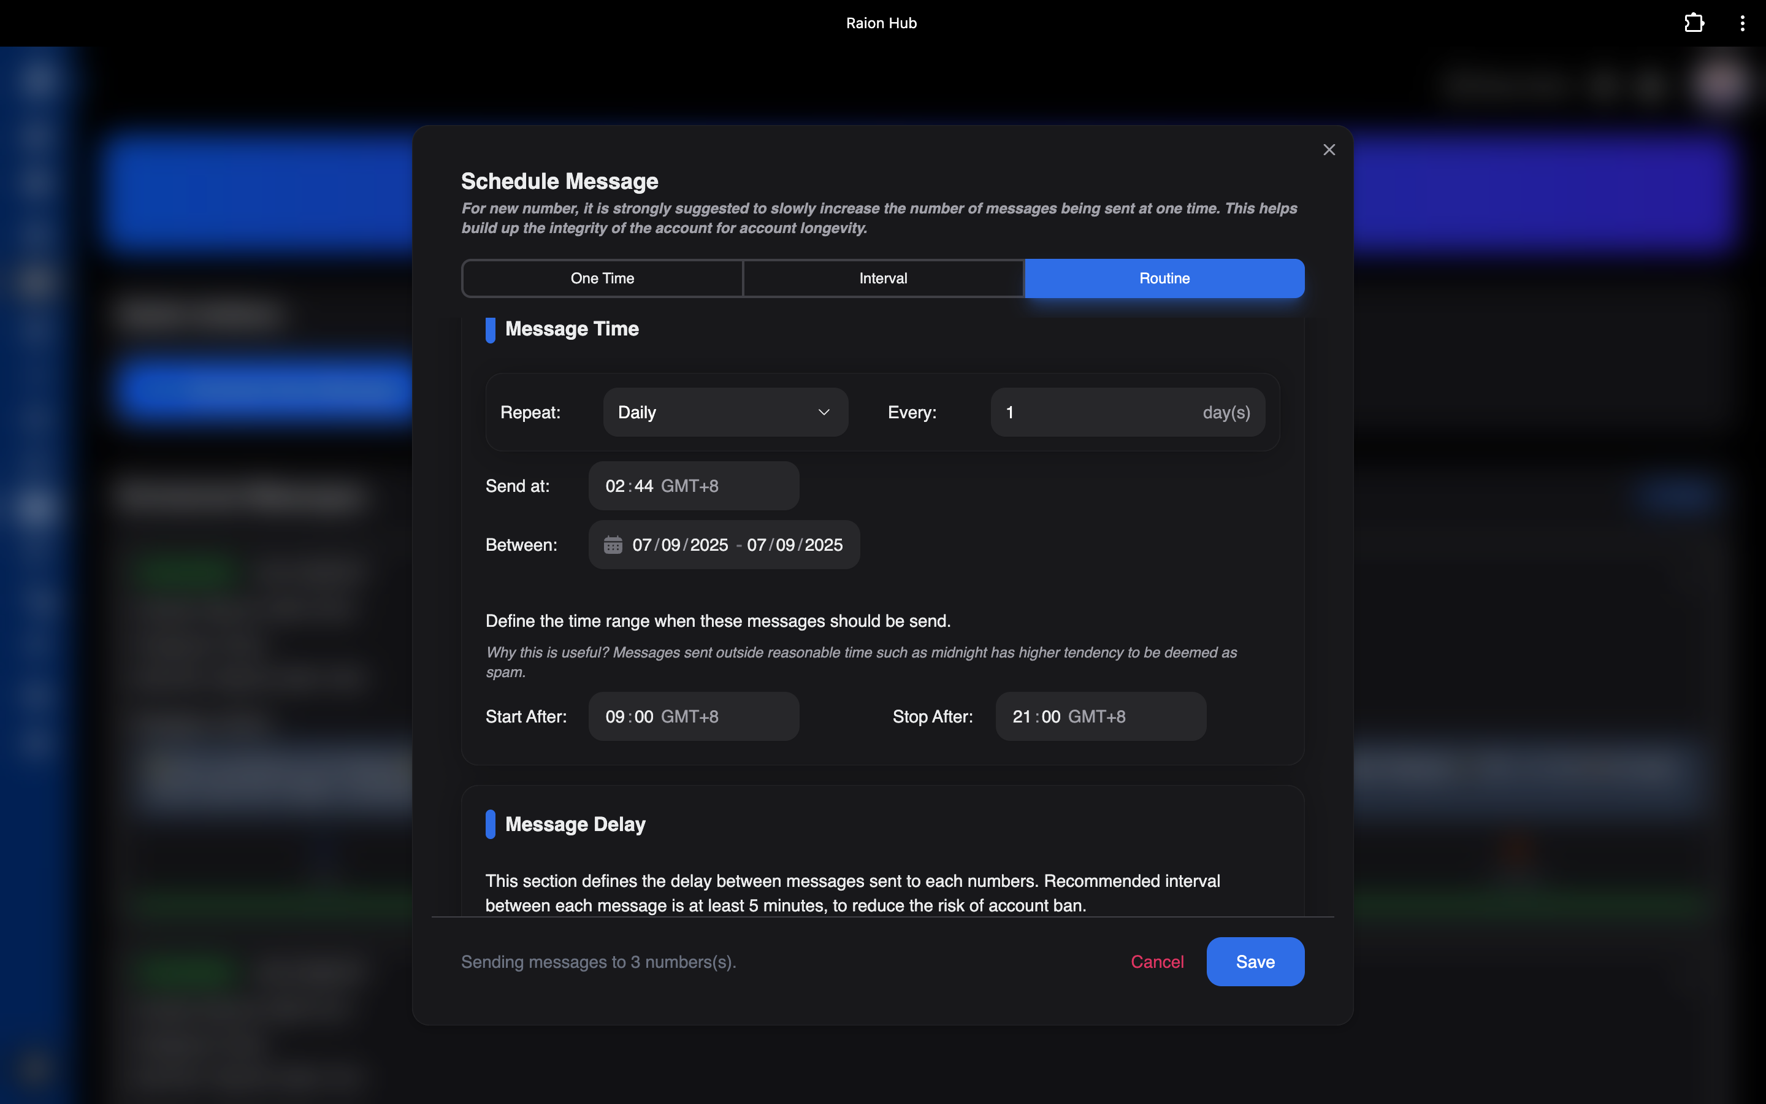This screenshot has height=1104, width=1766.
Task: Click the end date in Between range
Action: coord(795,545)
